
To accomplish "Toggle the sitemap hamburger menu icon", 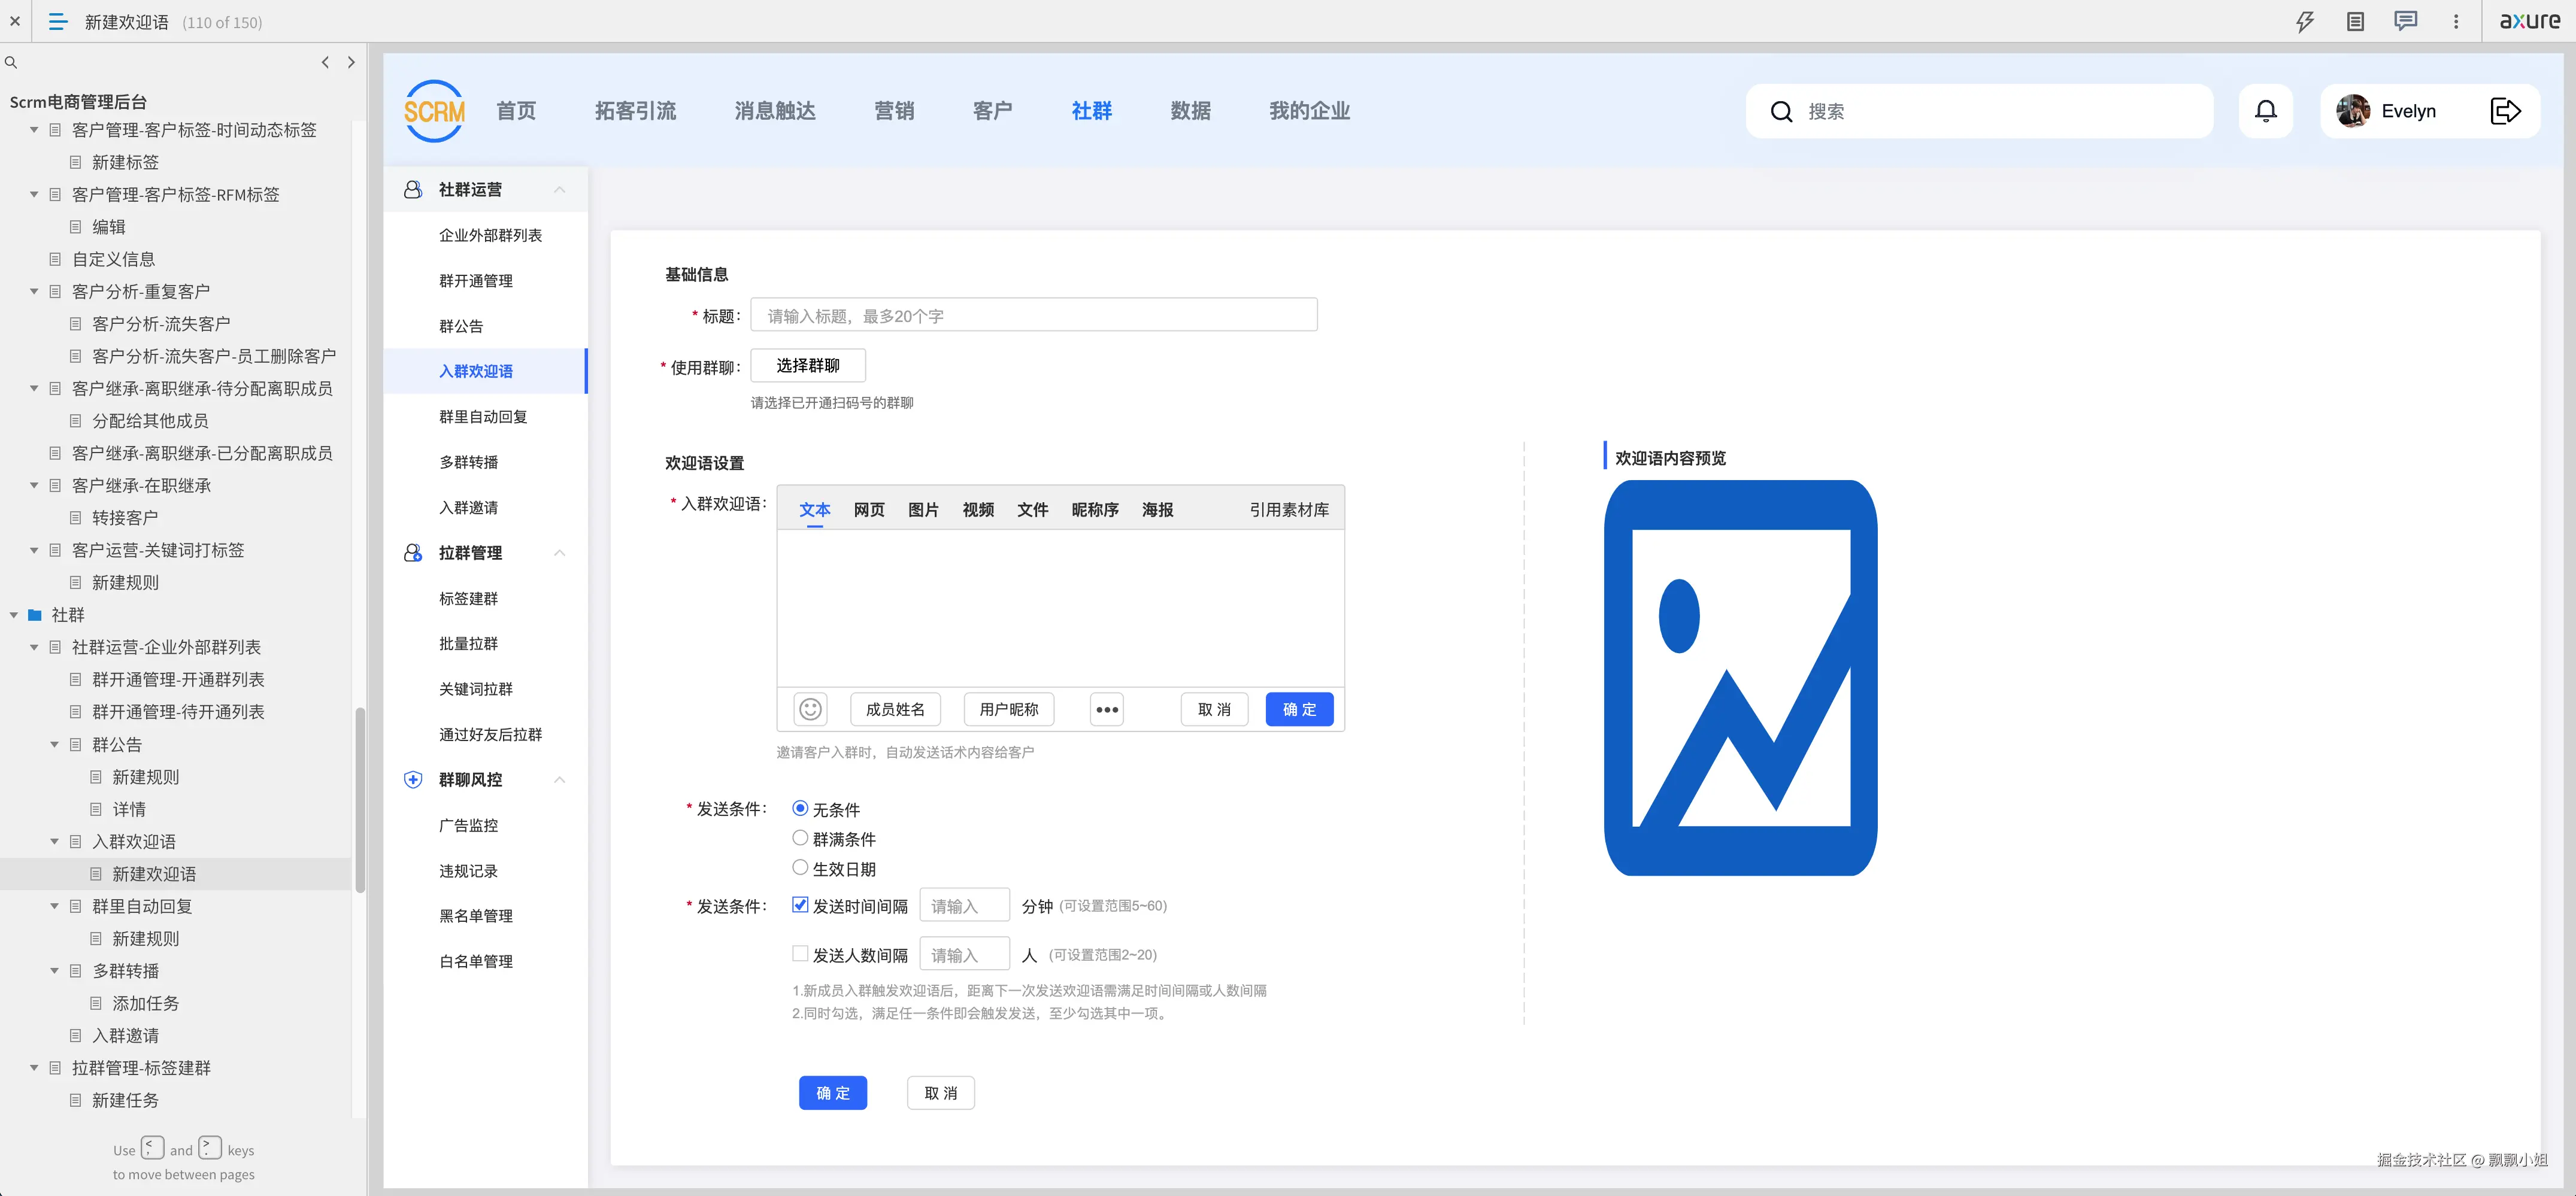I will 58,21.
